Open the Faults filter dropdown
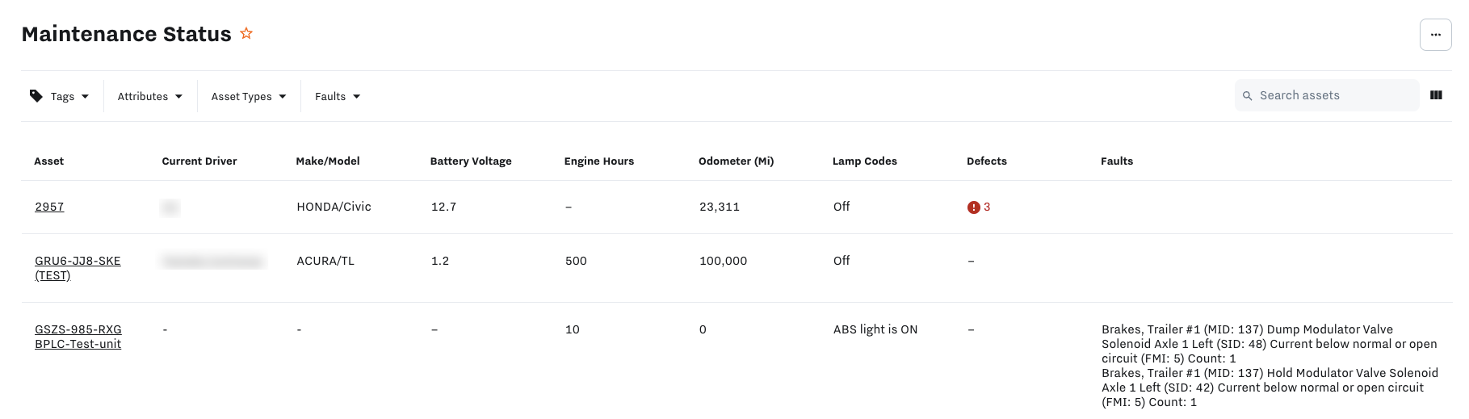This screenshot has width=1469, height=419. coord(338,96)
